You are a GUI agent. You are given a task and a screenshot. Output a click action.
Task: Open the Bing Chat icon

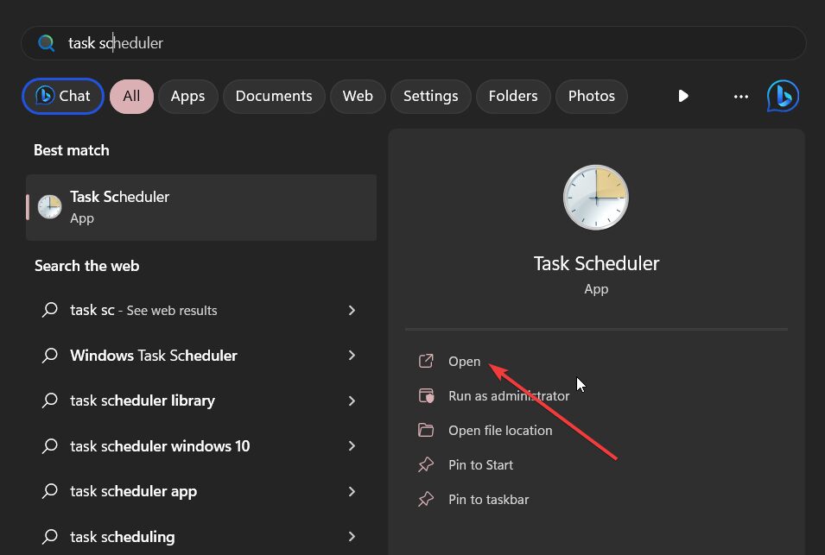click(x=782, y=96)
